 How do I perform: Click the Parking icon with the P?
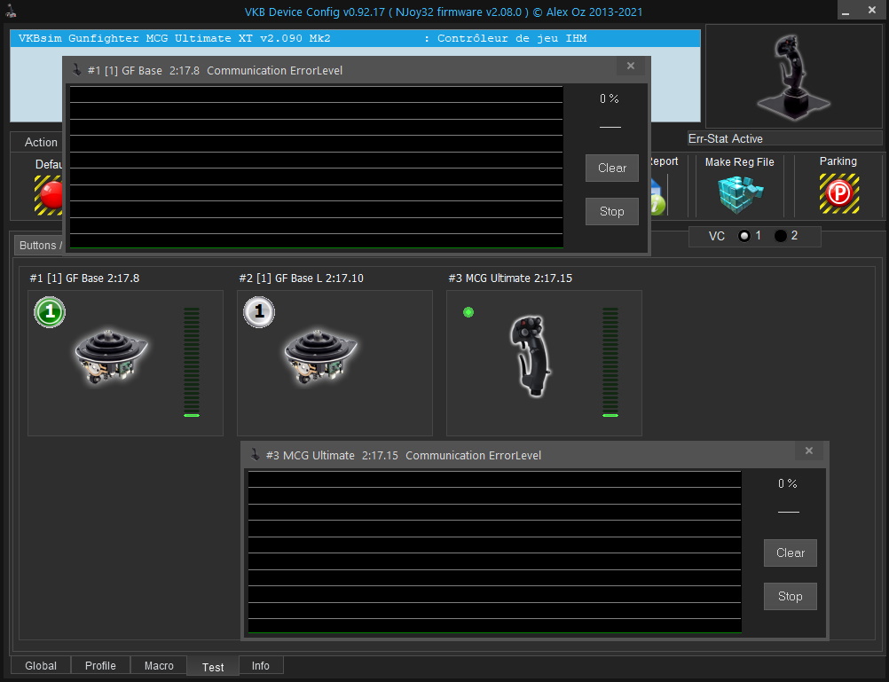[839, 193]
